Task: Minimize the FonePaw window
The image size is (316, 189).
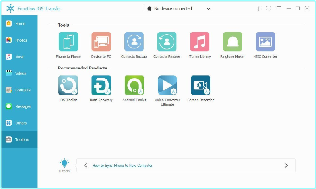Action: 289,8
